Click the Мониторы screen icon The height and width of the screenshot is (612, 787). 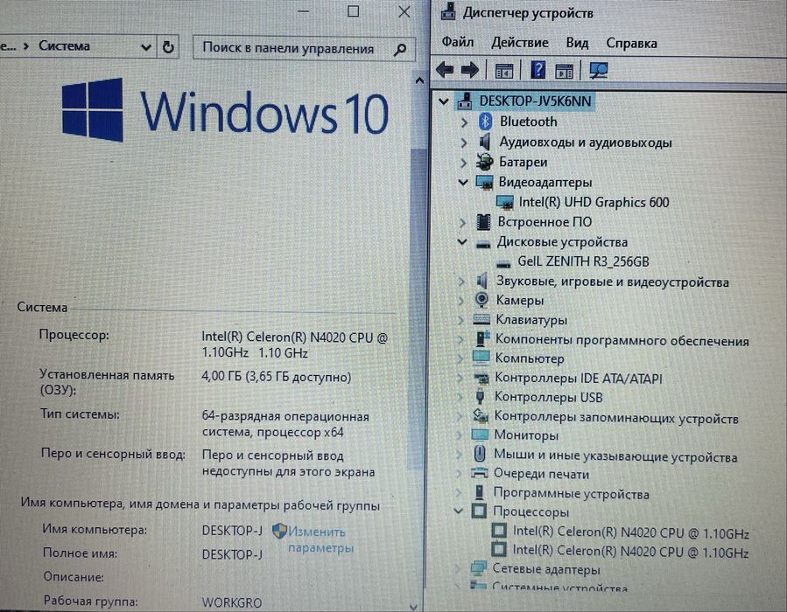(480, 434)
